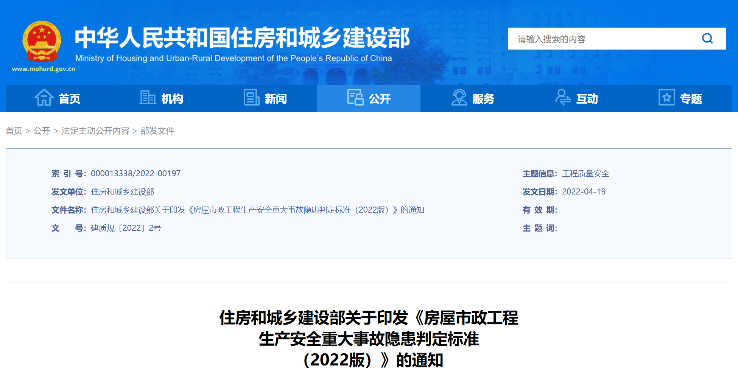
Task: Click topic value 工程质量安全
Action: 585,174
